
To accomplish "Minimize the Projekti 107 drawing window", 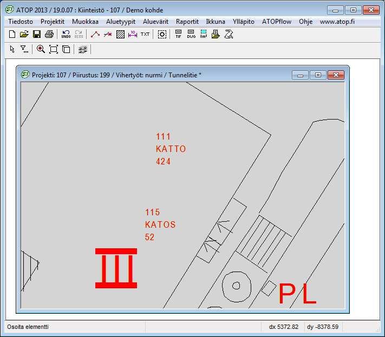I will click(300, 75).
